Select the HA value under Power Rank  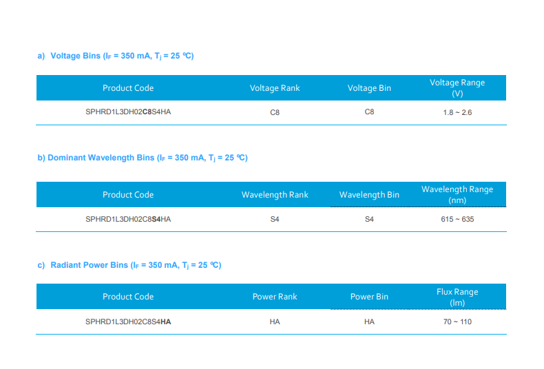[275, 321]
